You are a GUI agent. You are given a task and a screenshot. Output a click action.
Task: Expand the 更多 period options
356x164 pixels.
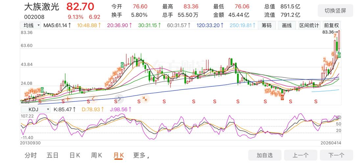coord(141,155)
